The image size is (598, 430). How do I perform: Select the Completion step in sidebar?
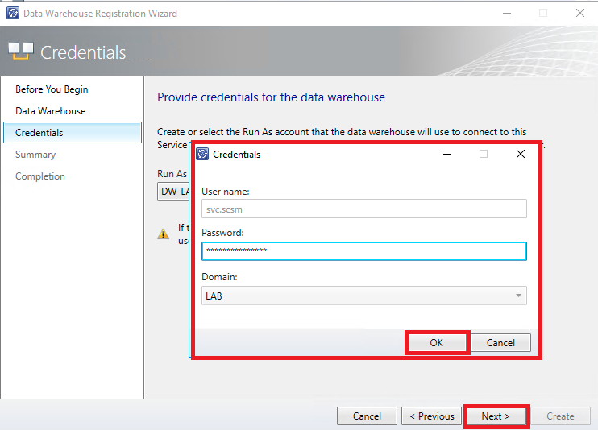pos(40,176)
